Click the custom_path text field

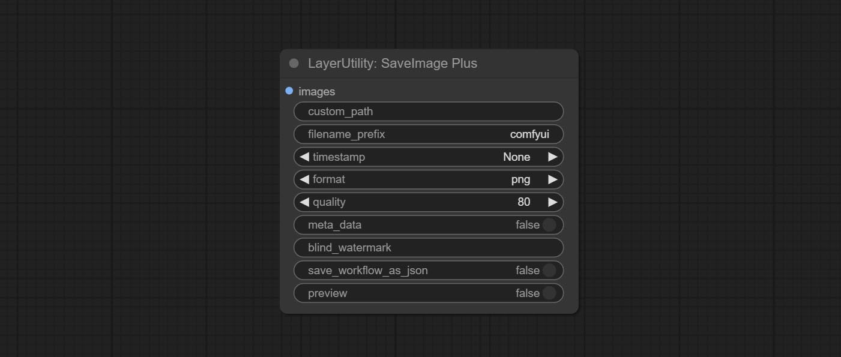429,112
